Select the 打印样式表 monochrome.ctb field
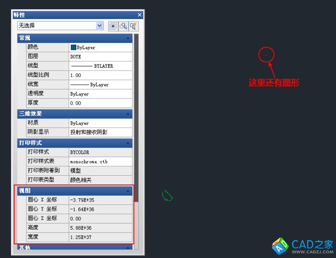336x258 pixels. click(x=100, y=162)
